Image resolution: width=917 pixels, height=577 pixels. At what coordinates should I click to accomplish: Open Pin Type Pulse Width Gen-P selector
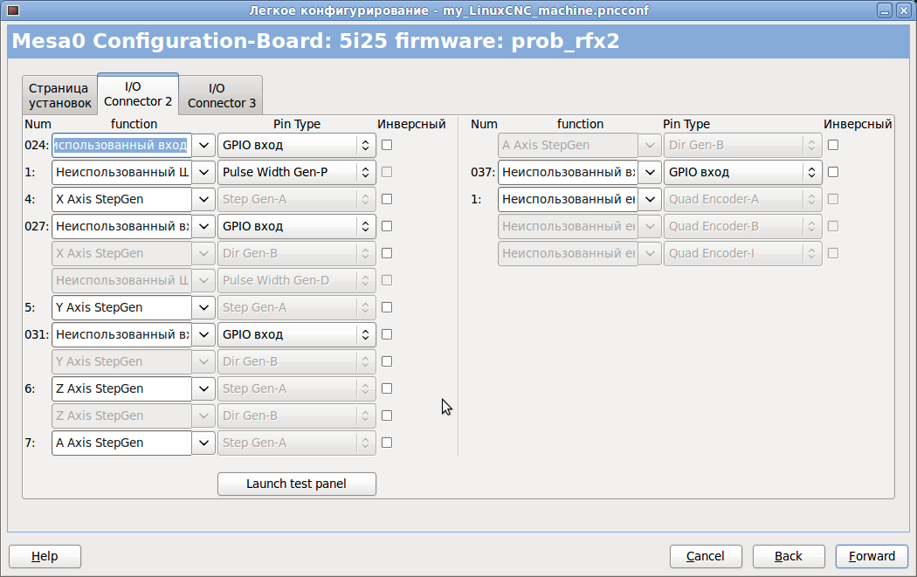(297, 172)
